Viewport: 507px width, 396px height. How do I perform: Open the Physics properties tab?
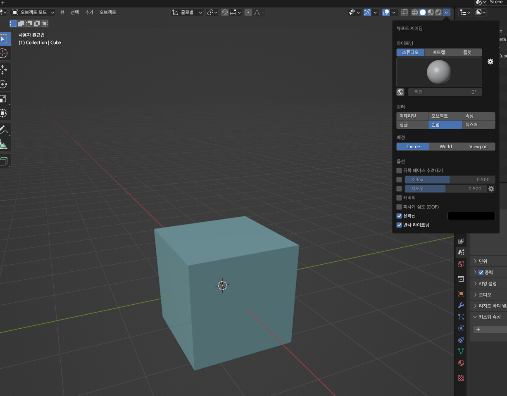click(461, 328)
